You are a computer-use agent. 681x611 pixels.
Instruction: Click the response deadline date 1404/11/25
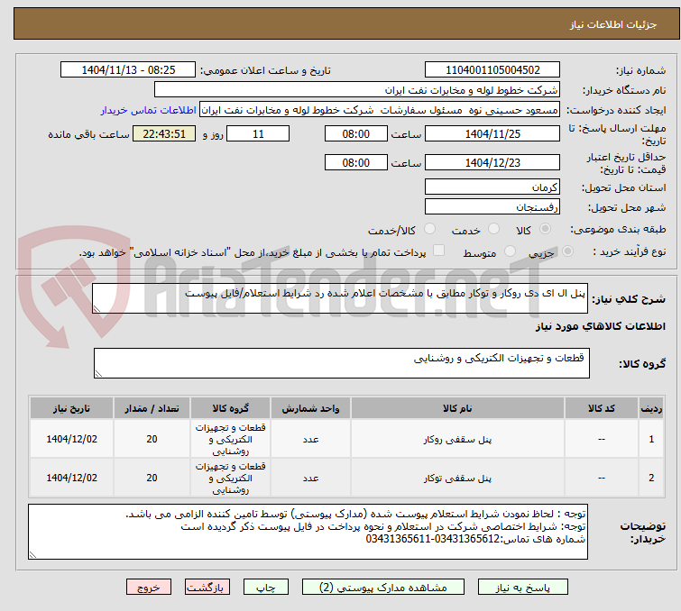pyautogui.click(x=492, y=133)
